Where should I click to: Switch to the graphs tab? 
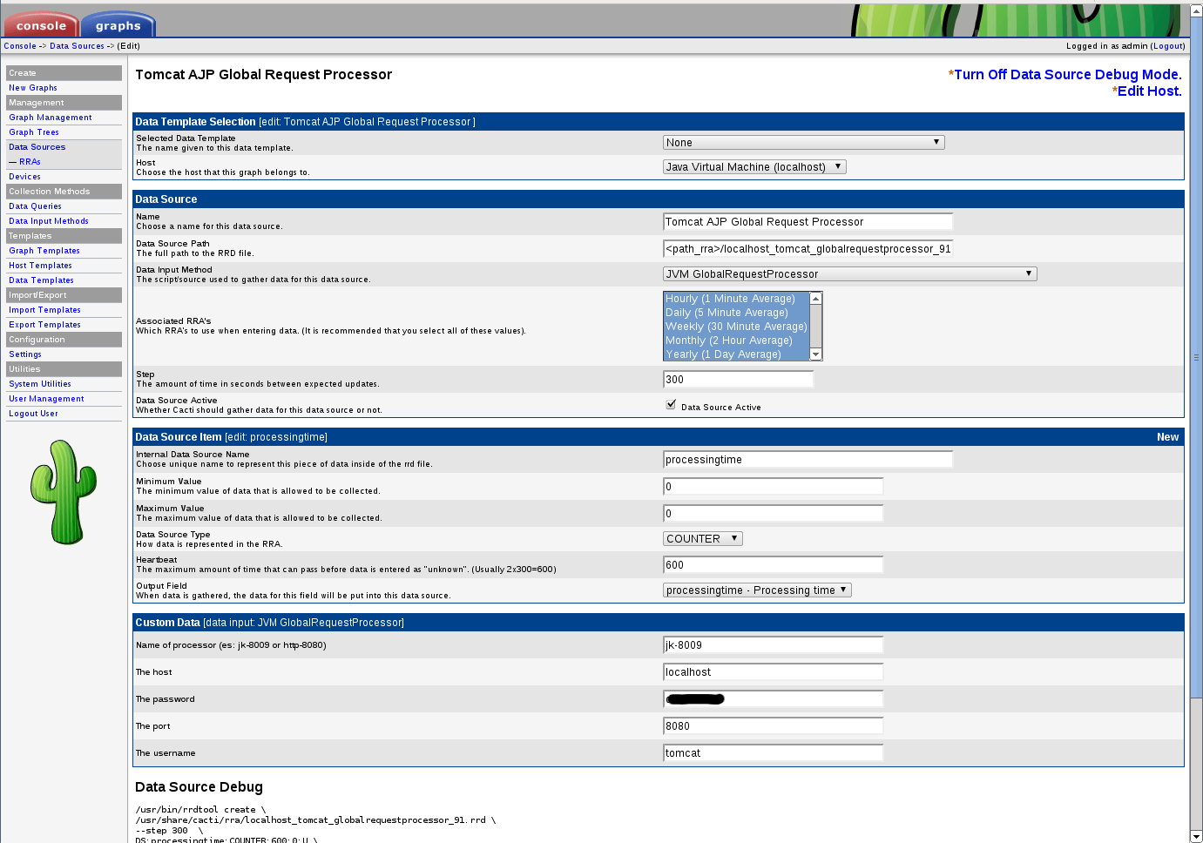[118, 25]
